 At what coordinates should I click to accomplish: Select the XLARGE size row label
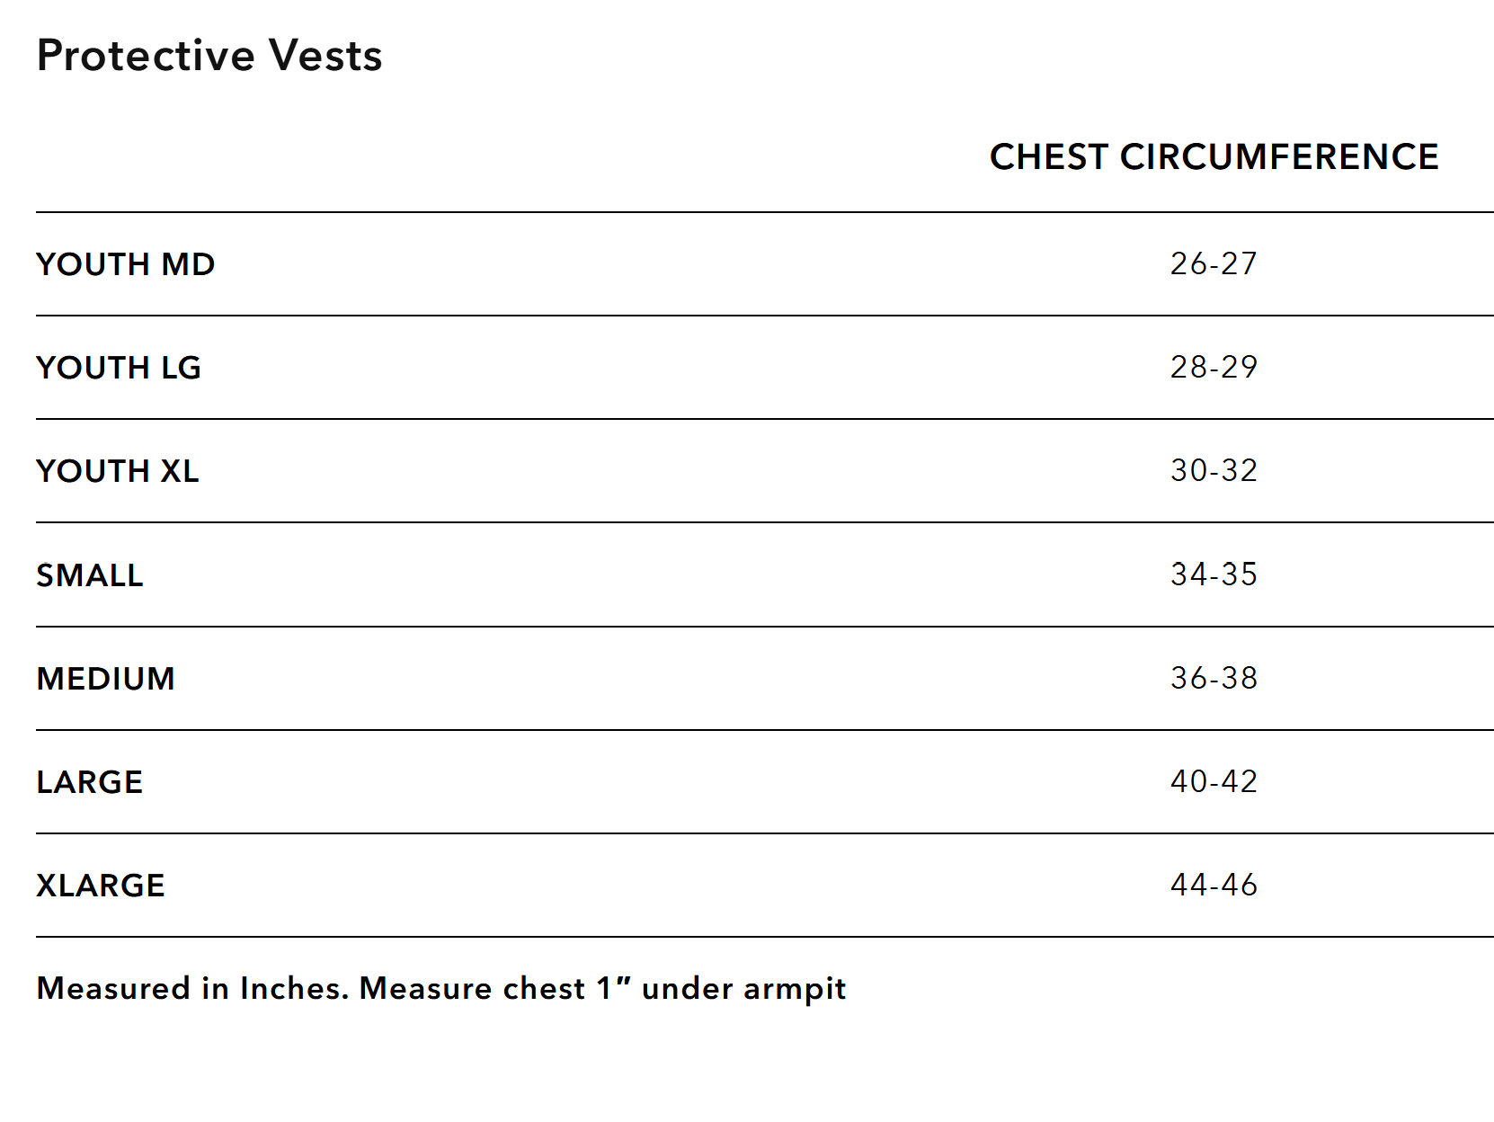101,886
